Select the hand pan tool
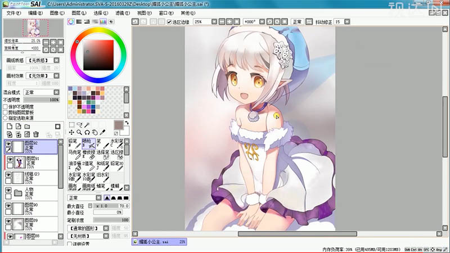Viewport: 450px width, 253px height. (x=94, y=132)
